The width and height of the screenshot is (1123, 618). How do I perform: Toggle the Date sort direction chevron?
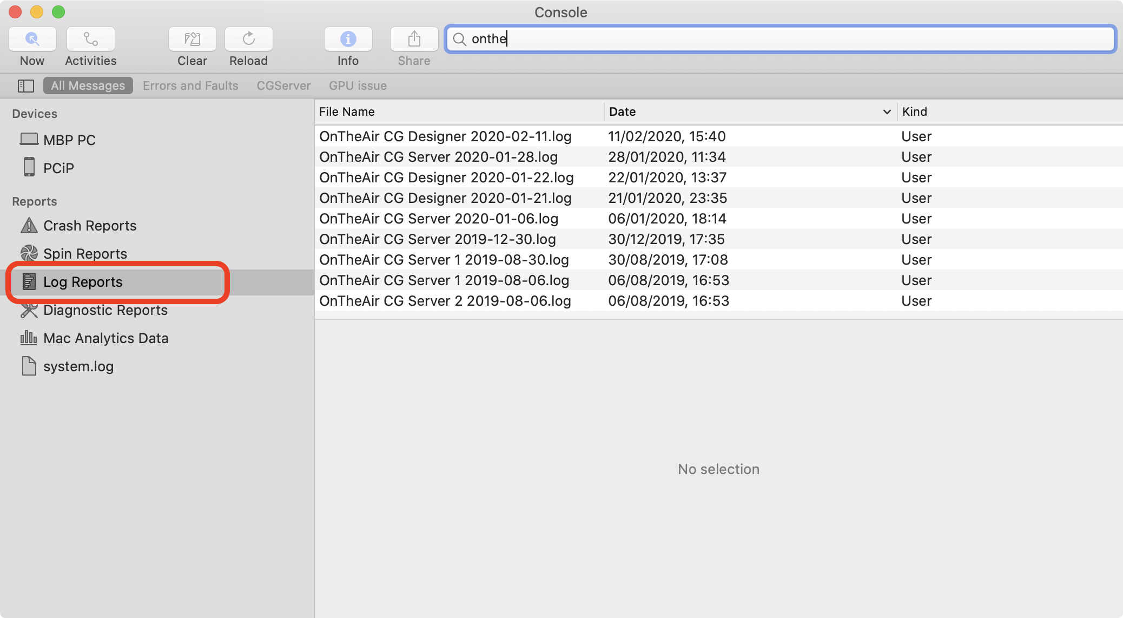click(887, 112)
